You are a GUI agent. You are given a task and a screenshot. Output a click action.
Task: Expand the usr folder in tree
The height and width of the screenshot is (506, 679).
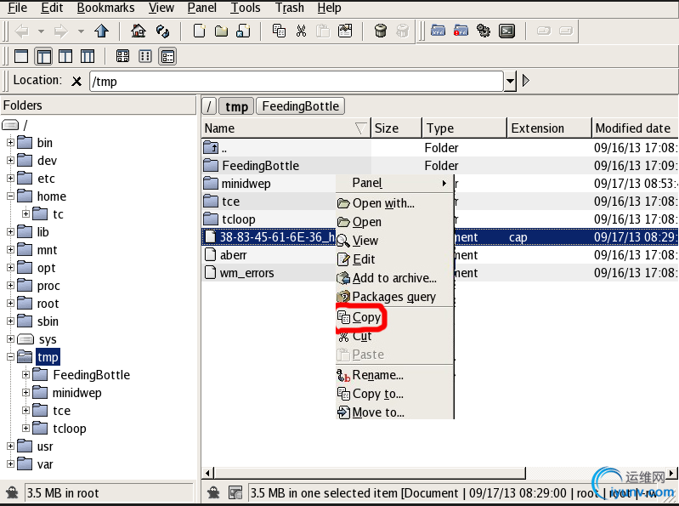click(10, 446)
